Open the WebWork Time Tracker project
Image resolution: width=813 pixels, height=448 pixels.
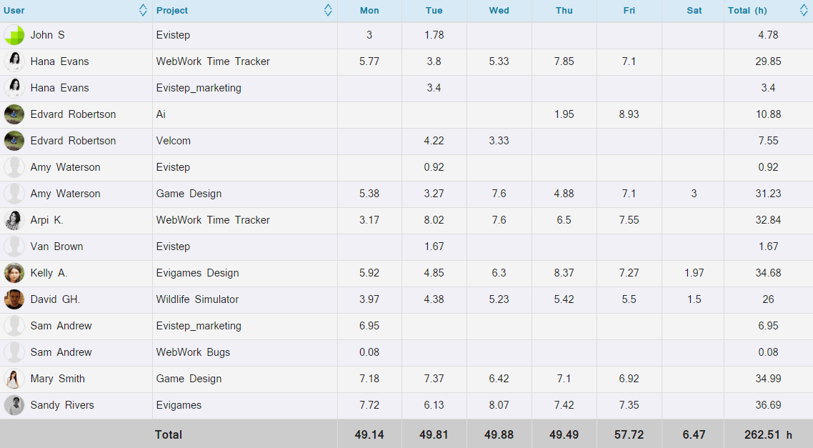coord(211,61)
